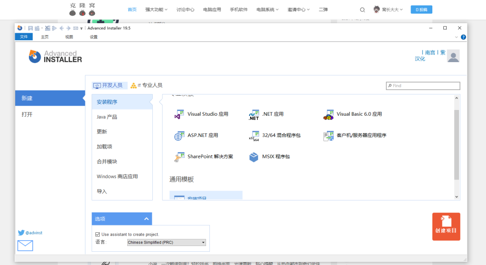The width and height of the screenshot is (486, 265).
Task: Click the 克隆窝 site logo
Action: pos(83,9)
